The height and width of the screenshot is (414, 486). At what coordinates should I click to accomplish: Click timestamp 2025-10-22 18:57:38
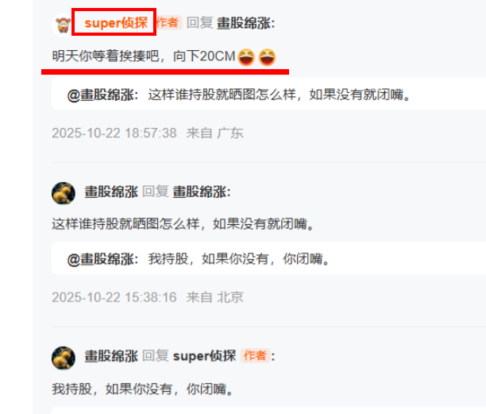114,133
